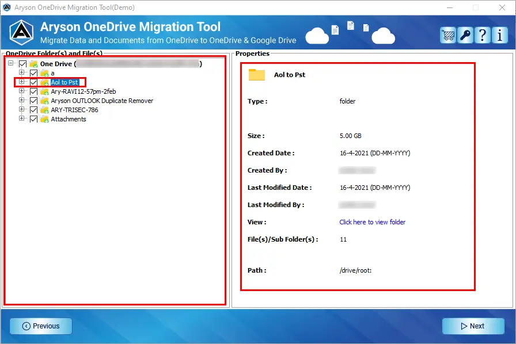Go back with the Previous button
This screenshot has width=516, height=344.
coord(41,326)
